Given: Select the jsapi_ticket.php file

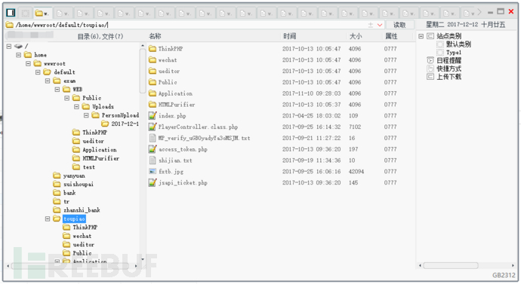Looking at the screenshot, I should pyautogui.click(x=177, y=182).
